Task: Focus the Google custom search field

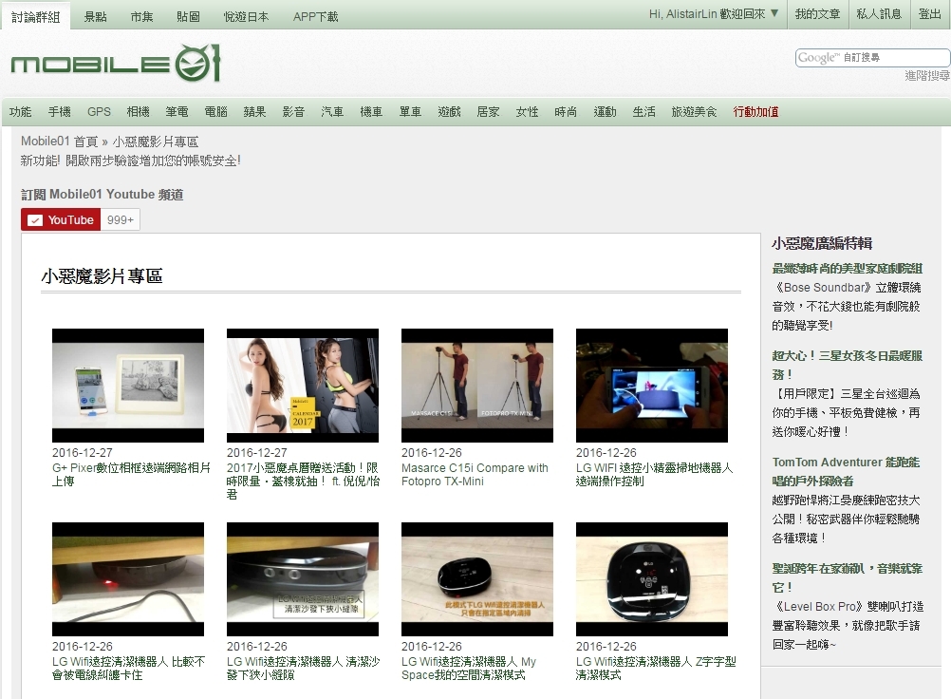Action: 873,58
